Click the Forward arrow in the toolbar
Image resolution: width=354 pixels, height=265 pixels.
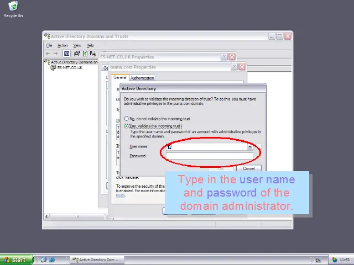pos(55,54)
